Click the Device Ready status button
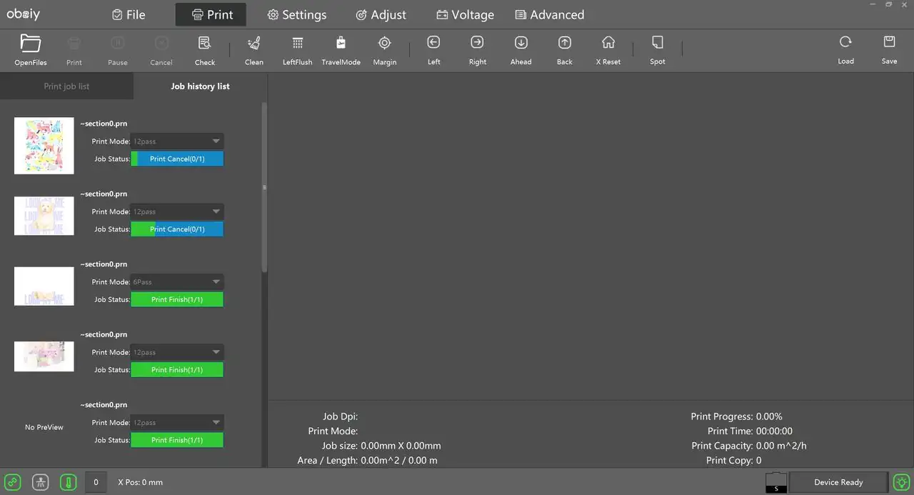This screenshot has height=495, width=914. tap(838, 482)
